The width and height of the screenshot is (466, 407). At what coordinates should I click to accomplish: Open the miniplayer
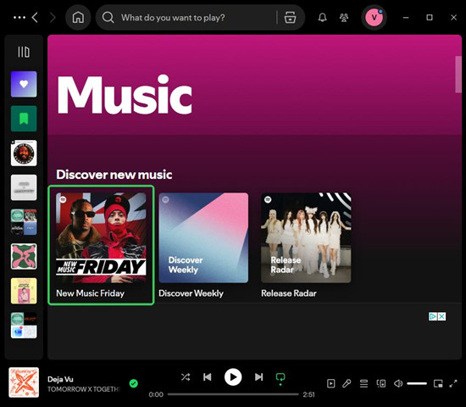(438, 383)
